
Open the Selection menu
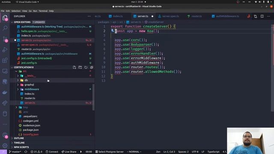click(x=16, y=11)
